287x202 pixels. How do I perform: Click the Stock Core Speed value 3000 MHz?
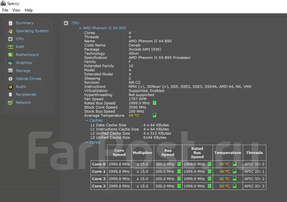137,107
